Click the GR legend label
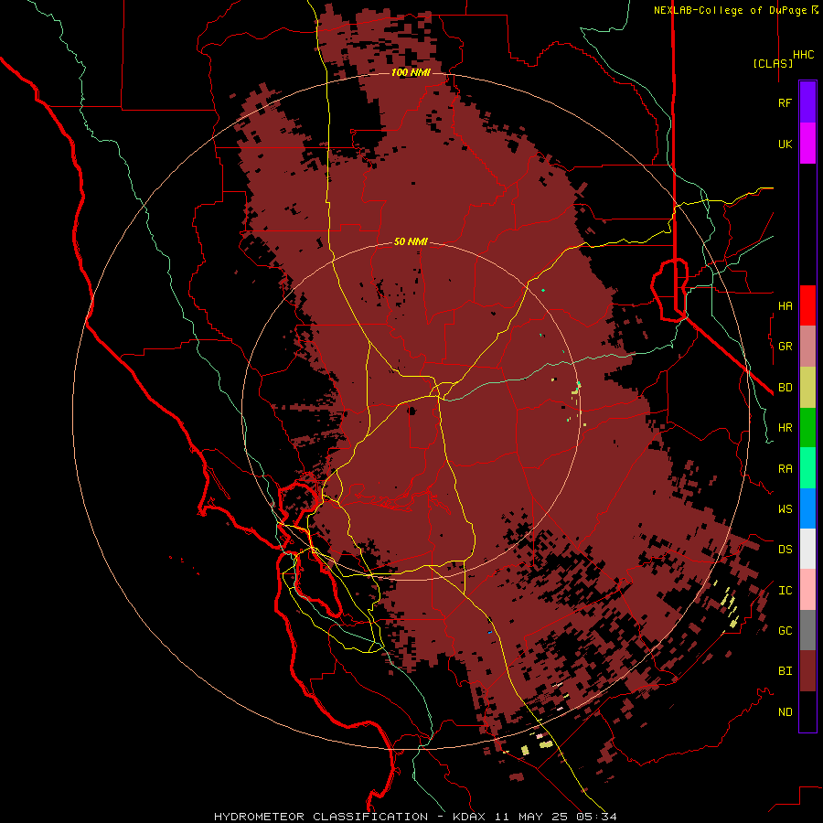The image size is (823, 823). pyautogui.click(x=785, y=347)
